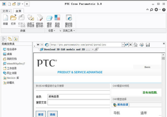Save the browser page with disk icon
Viewport: 167px width, 117px height.
[148, 45]
